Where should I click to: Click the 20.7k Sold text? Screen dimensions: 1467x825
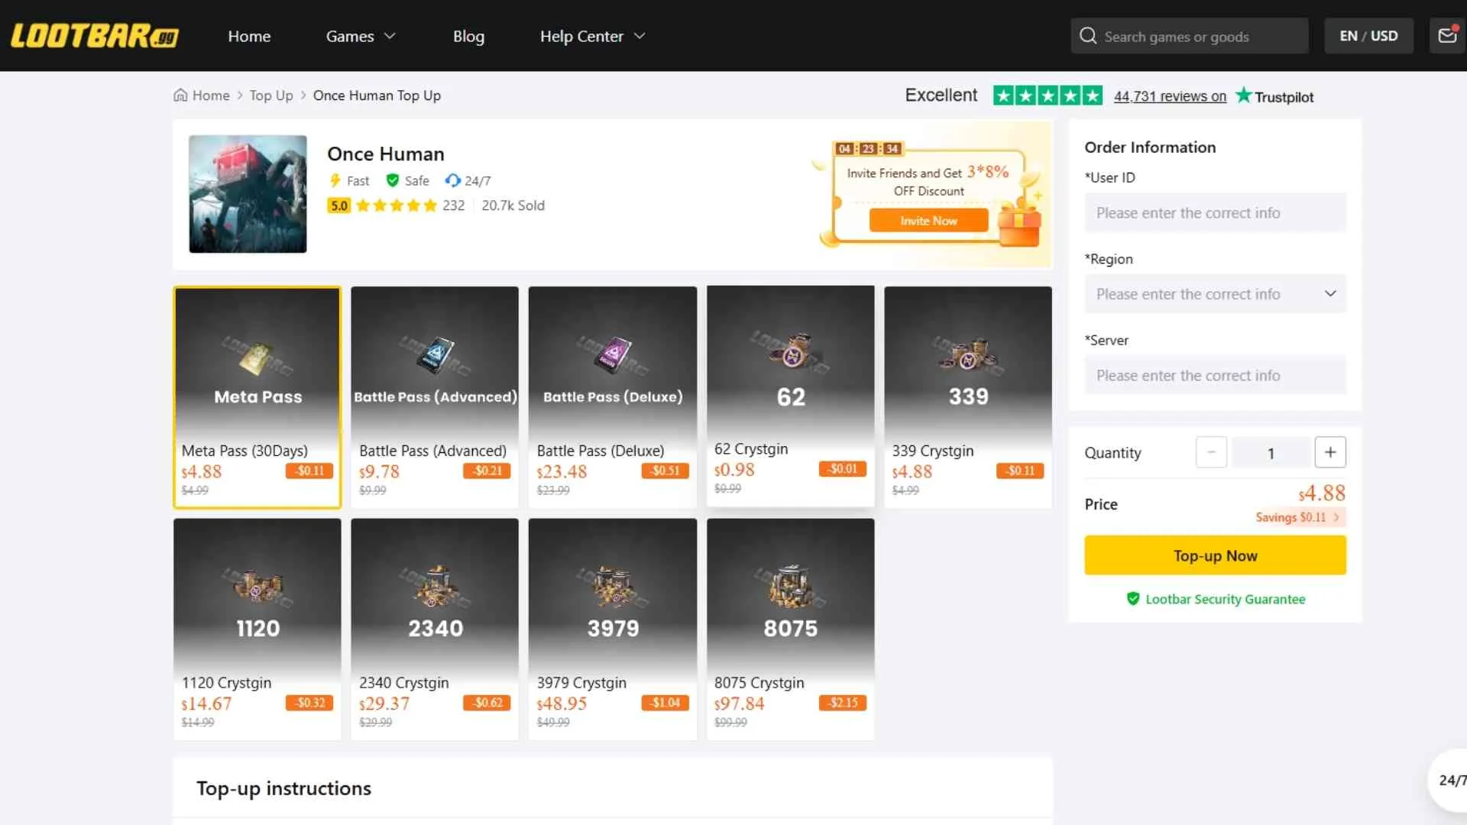click(513, 205)
